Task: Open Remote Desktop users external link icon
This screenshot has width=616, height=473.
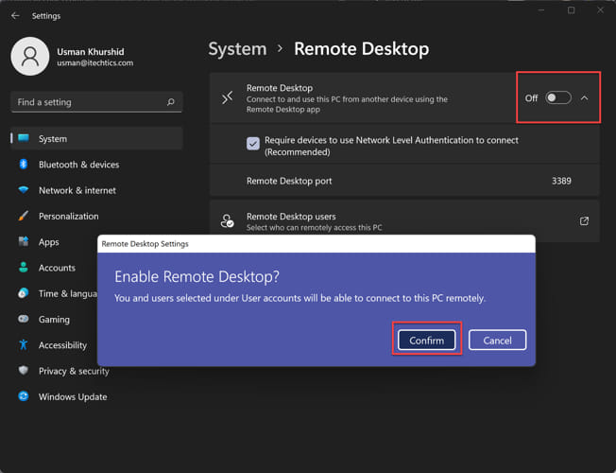Action: [584, 220]
